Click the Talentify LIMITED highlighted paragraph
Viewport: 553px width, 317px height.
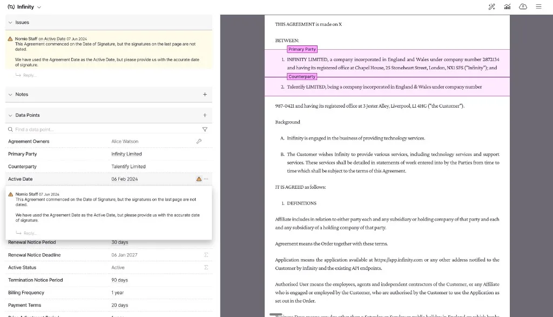(387, 87)
